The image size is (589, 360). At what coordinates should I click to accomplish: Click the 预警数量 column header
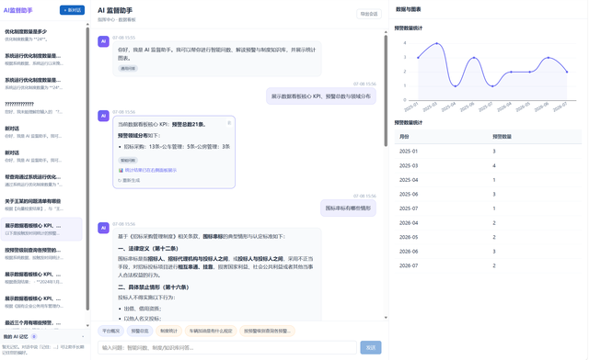502,137
